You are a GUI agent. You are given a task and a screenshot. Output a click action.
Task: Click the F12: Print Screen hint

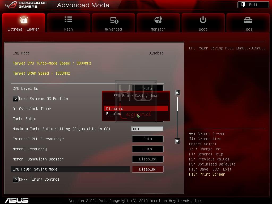tap(207, 174)
